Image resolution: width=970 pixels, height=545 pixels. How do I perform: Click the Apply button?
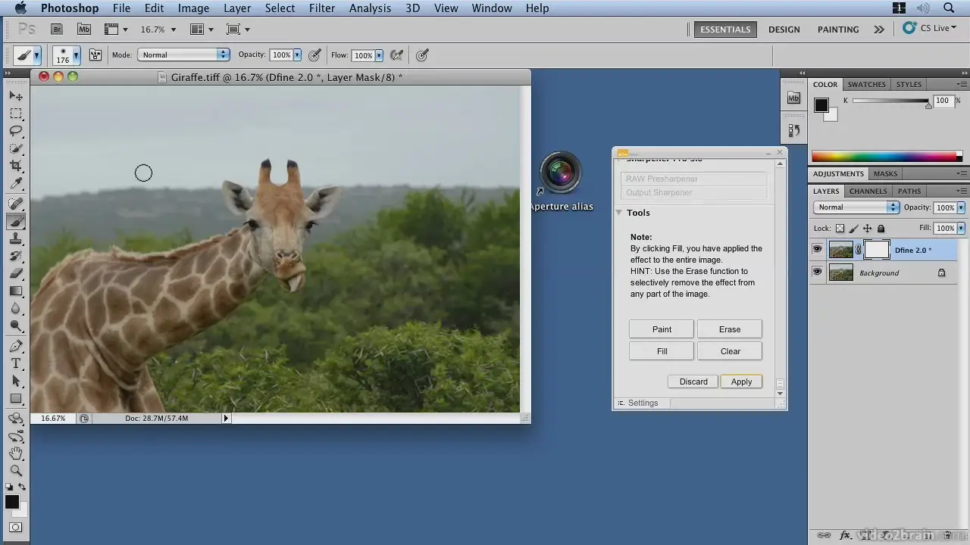pyautogui.click(x=741, y=381)
